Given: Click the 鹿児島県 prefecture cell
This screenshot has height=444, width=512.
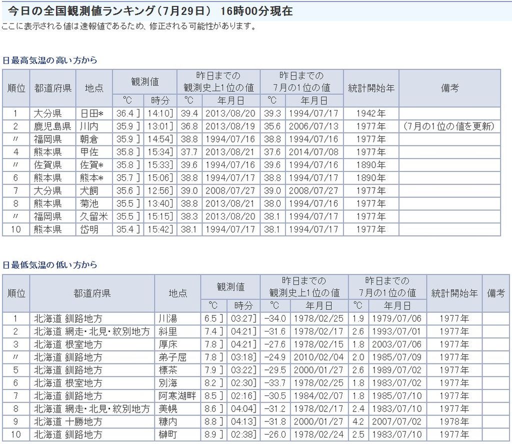Looking at the screenshot, I should point(52,126).
